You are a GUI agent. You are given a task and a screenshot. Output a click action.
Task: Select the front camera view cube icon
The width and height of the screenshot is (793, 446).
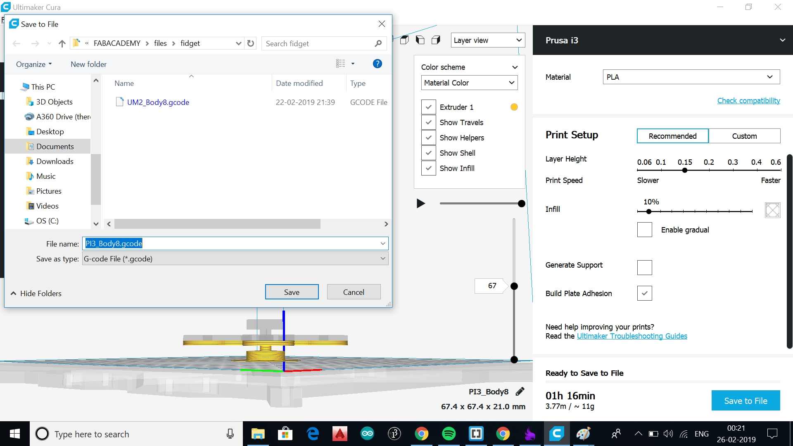tap(404, 40)
